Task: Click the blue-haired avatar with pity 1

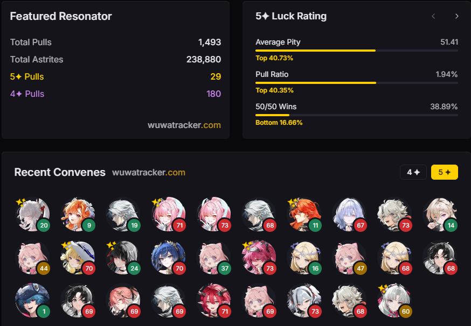Action: pyautogui.click(x=32, y=301)
